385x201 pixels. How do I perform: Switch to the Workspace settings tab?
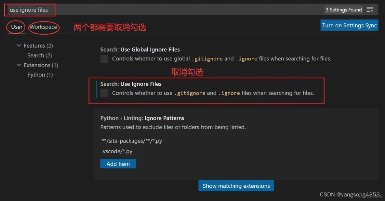[44, 27]
